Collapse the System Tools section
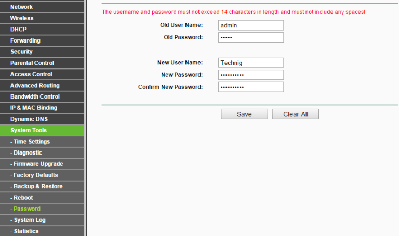The height and width of the screenshot is (236, 399). click(x=29, y=130)
